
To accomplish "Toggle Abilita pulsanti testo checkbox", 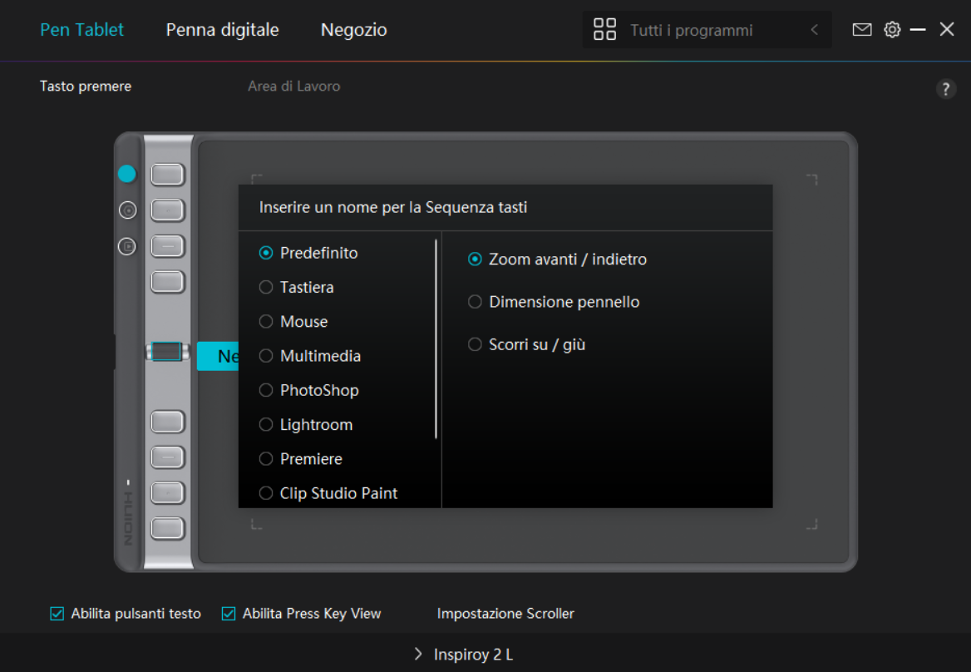I will (57, 614).
